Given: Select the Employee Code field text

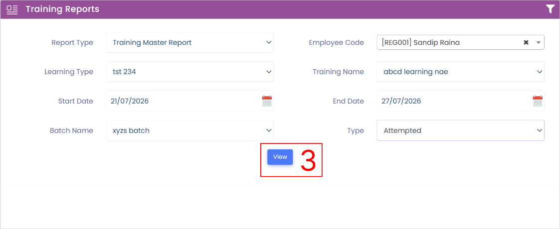Looking at the screenshot, I should [x=420, y=42].
